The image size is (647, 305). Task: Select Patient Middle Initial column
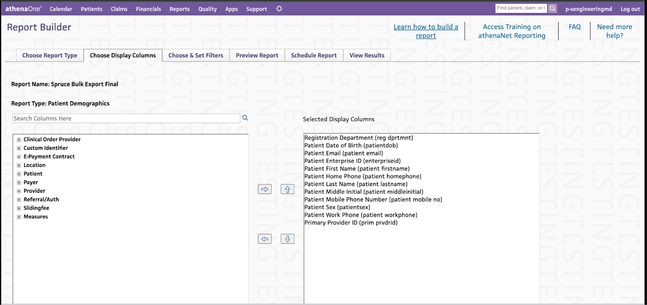coord(364,192)
